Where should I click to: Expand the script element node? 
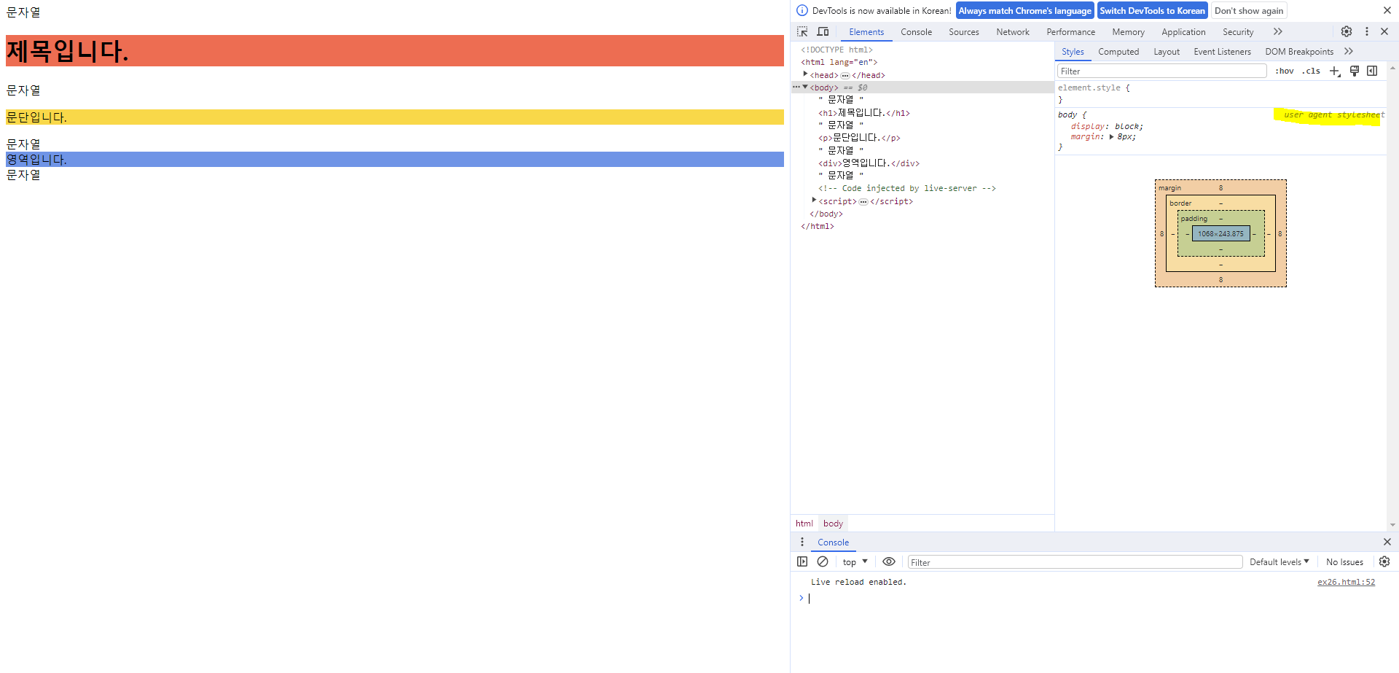coord(814,201)
